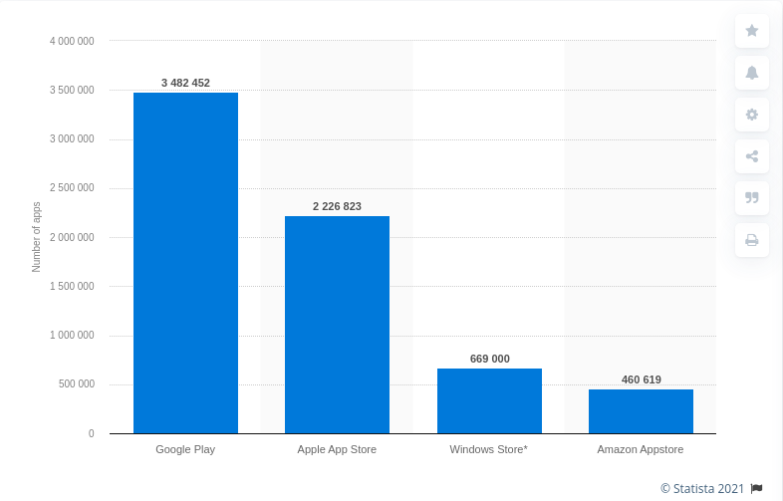Image resolution: width=783 pixels, height=501 pixels.
Task: Click the quotation mark cite icon
Action: [751, 198]
